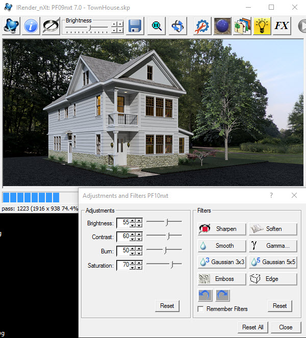This screenshot has width=306, height=338.
Task: Click the redo filter arrow icon
Action: 222,295
